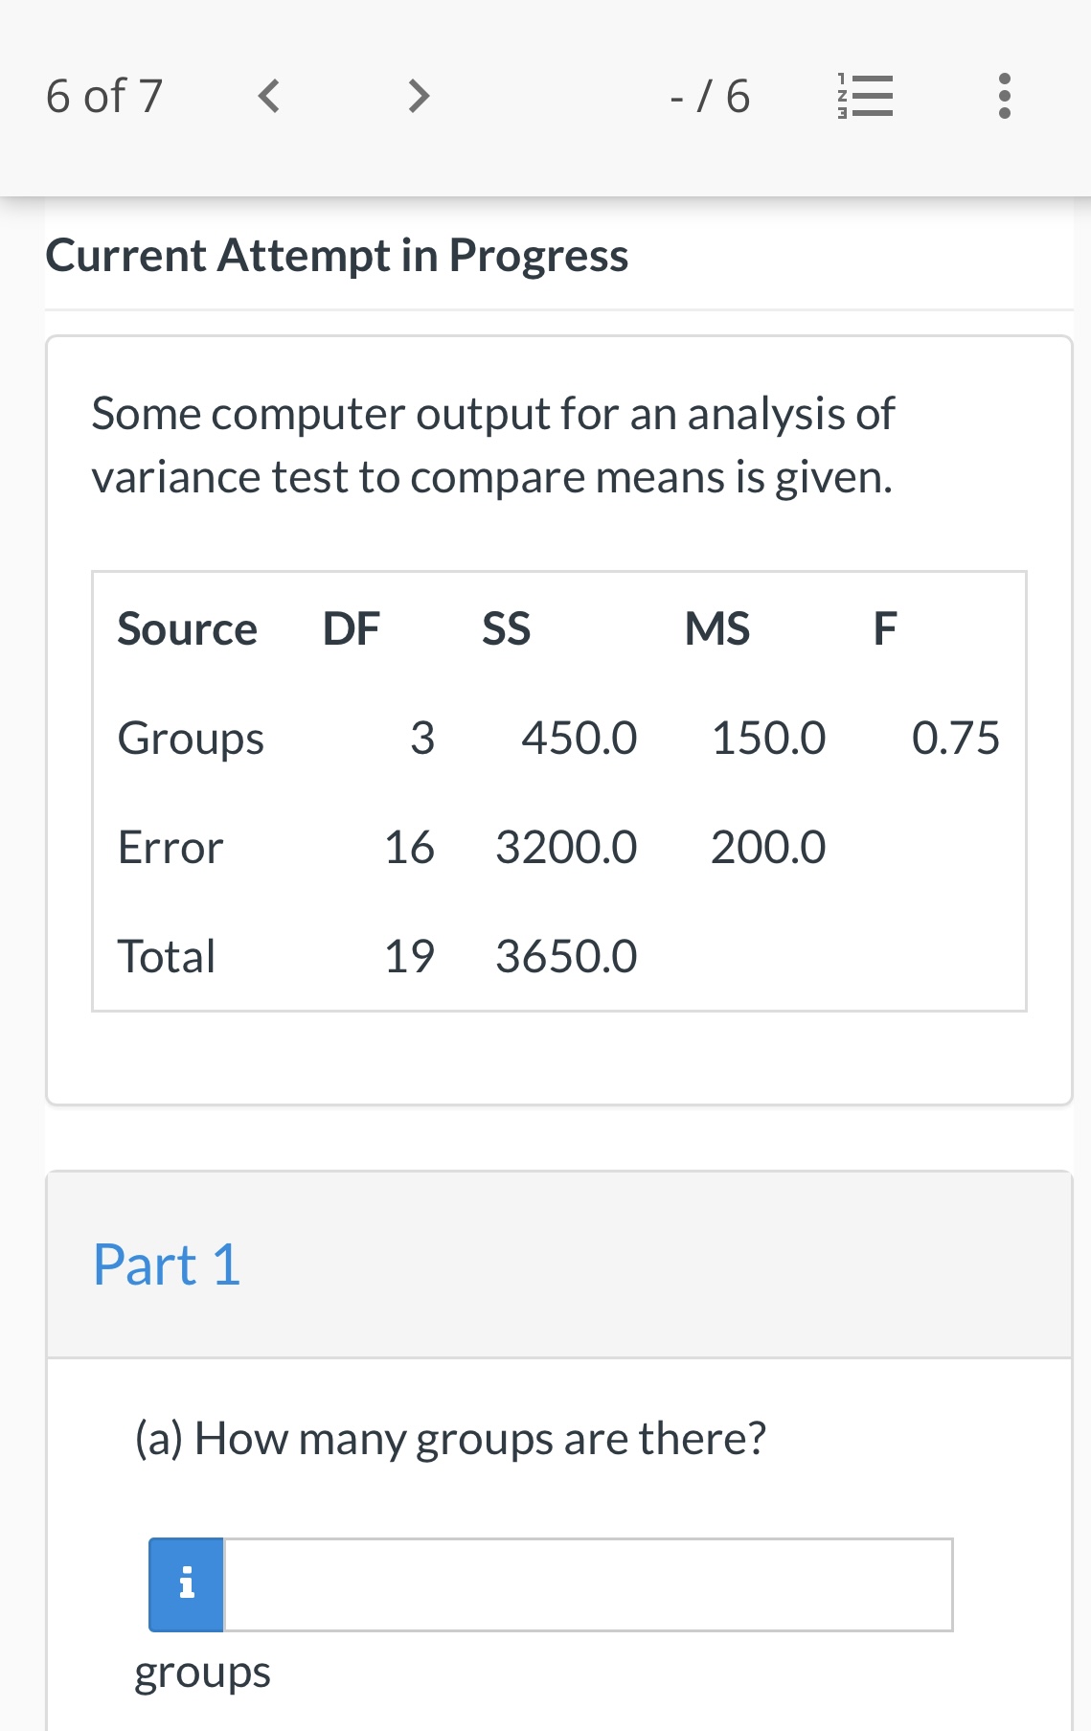Collapse Part 1 by clicking its title

tap(167, 1264)
